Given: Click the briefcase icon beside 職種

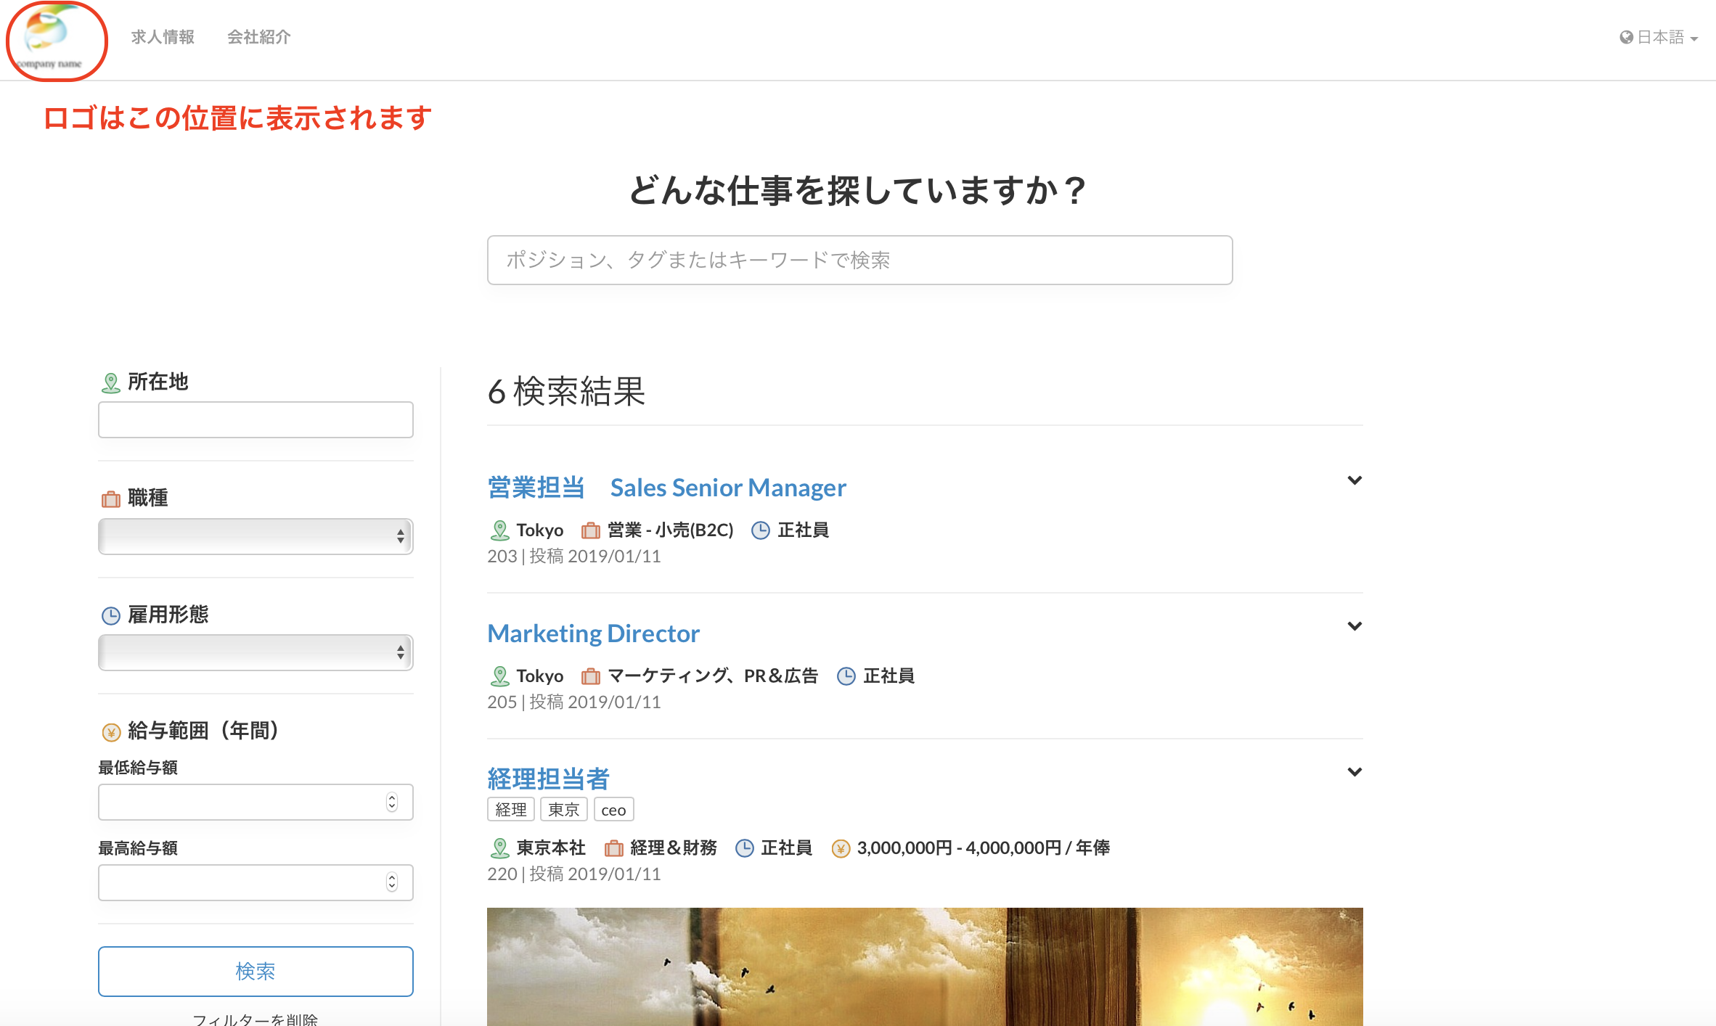Looking at the screenshot, I should point(110,499).
